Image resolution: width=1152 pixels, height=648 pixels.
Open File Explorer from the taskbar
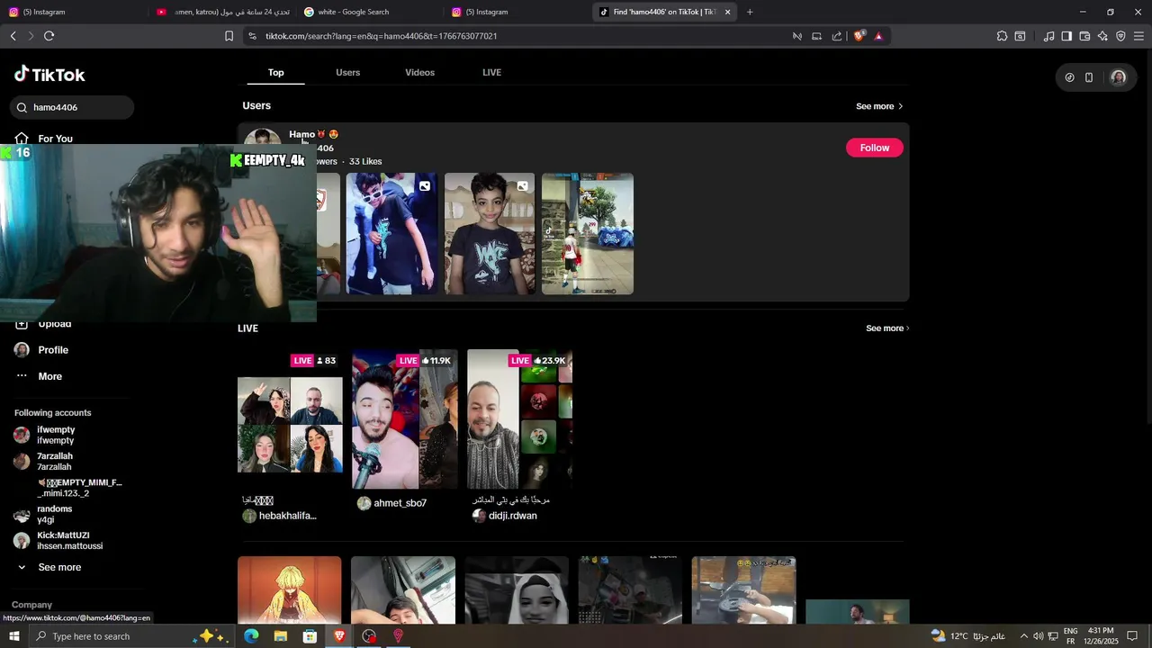point(280,636)
